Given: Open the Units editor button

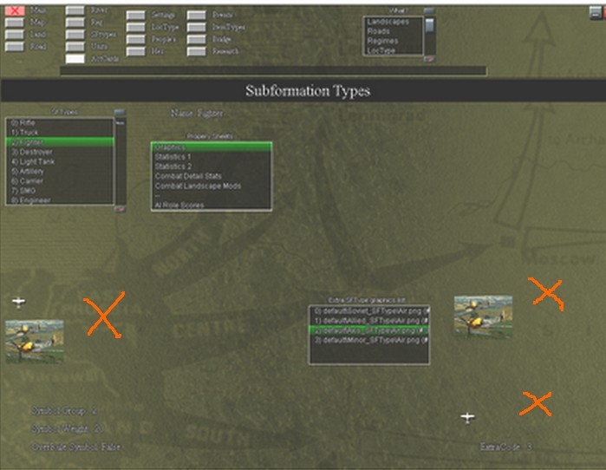Looking at the screenshot, I should coord(75,46).
